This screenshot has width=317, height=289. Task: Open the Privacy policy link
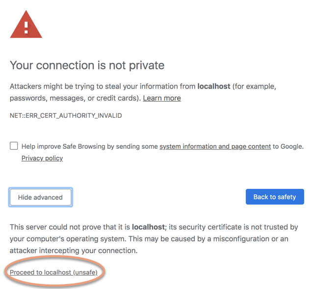pyautogui.click(x=42, y=158)
